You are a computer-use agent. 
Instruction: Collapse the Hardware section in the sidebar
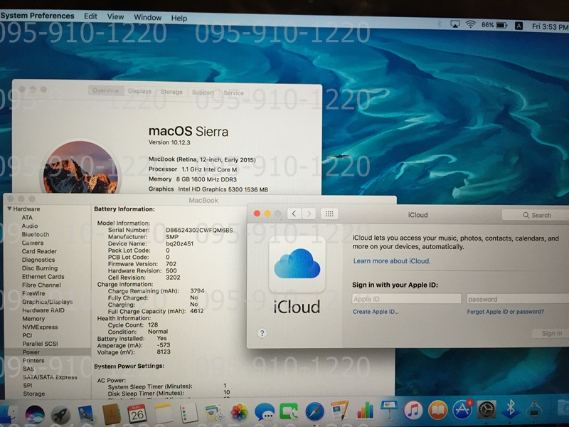tap(9, 209)
